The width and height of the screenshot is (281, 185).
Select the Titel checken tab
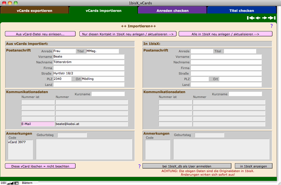[x=242, y=11]
